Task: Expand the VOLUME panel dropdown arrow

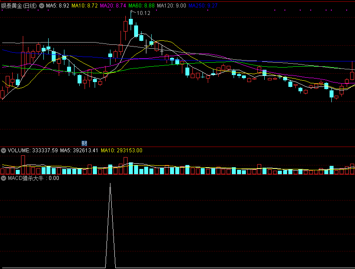Action: [4, 151]
